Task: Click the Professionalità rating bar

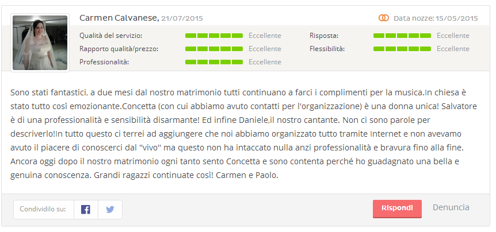Action: click(213, 62)
